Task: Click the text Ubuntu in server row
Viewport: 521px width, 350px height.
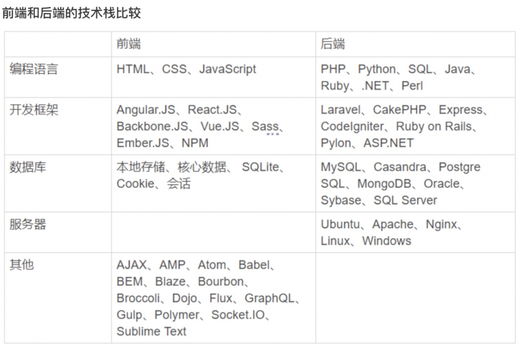Action: pyautogui.click(x=340, y=225)
